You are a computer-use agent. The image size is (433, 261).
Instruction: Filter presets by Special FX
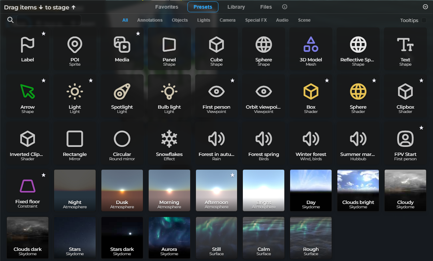[256, 20]
